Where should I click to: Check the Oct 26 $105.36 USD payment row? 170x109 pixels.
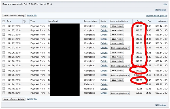pos(4,65)
